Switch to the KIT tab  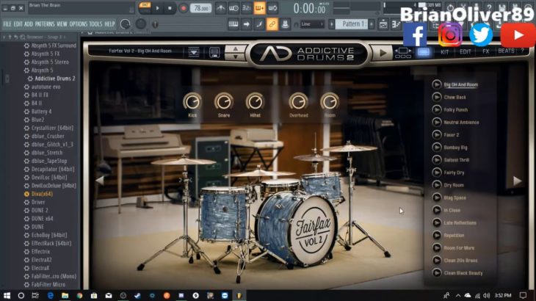click(x=445, y=52)
